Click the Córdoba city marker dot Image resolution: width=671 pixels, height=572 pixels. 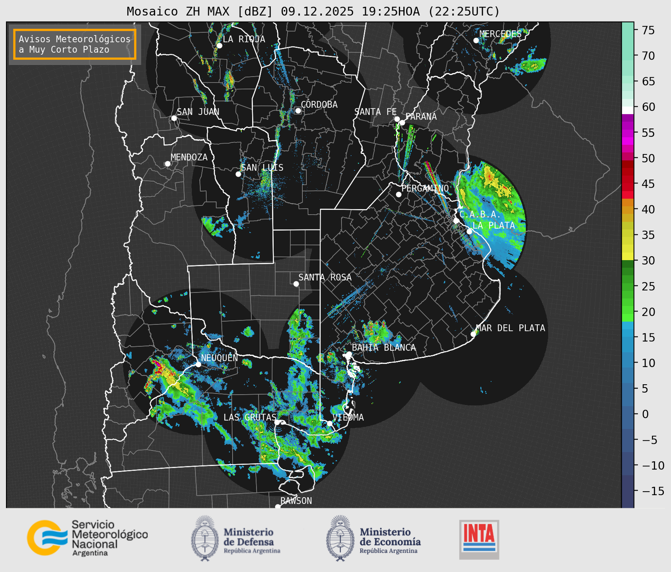(298, 111)
